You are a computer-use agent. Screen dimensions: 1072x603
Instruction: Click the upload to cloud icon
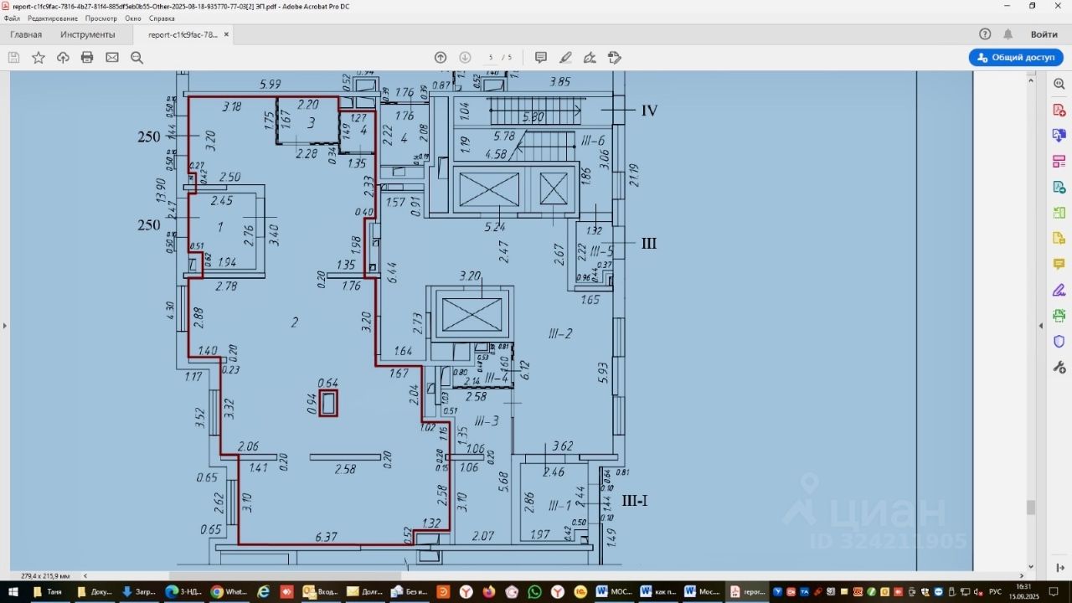pyautogui.click(x=63, y=58)
